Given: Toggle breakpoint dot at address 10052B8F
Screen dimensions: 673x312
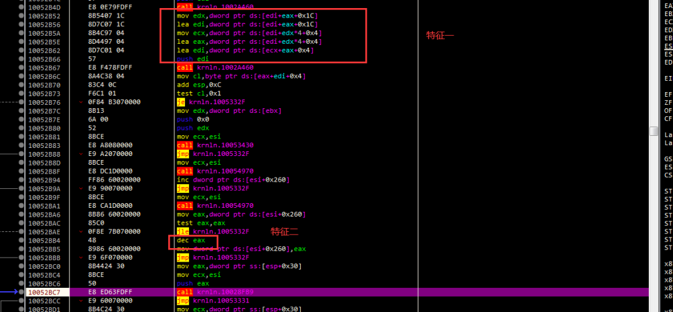Looking at the screenshot, I should [22, 171].
